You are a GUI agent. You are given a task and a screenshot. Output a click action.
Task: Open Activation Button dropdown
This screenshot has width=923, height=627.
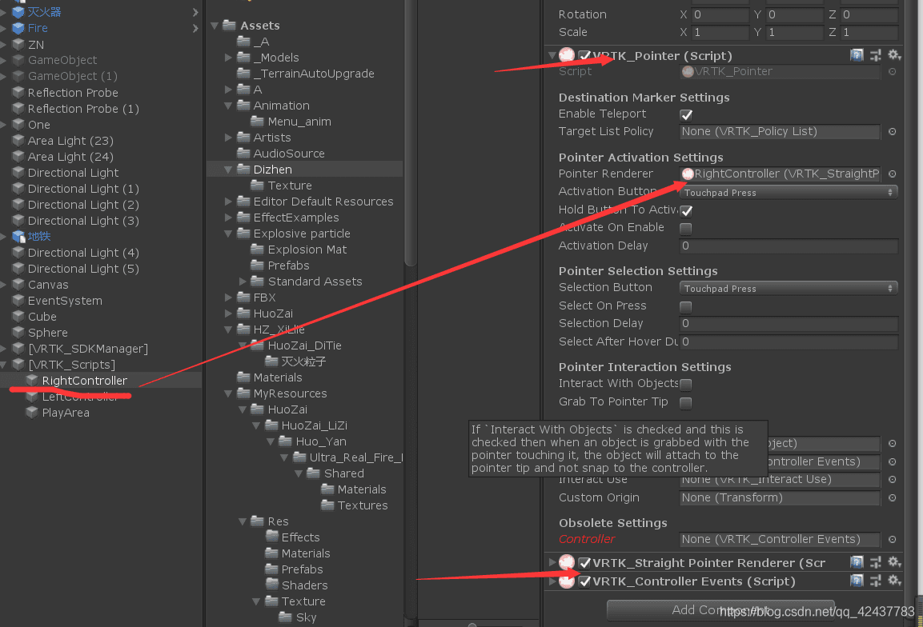789,192
